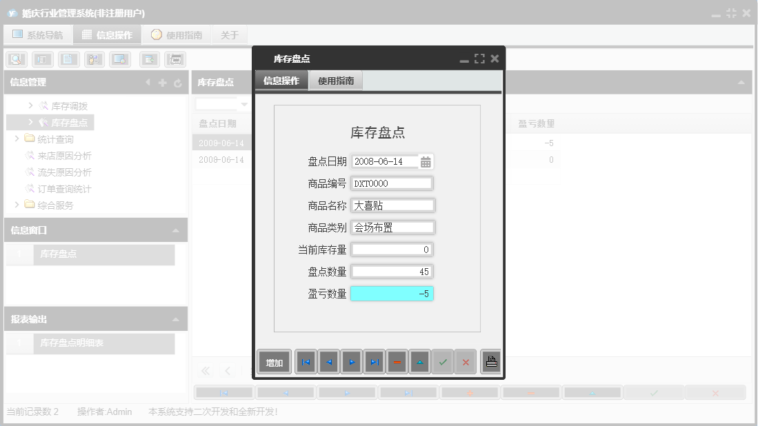Switch to the 使用指南 tab in the dialog
Screen dimensions: 758x426
pos(335,80)
